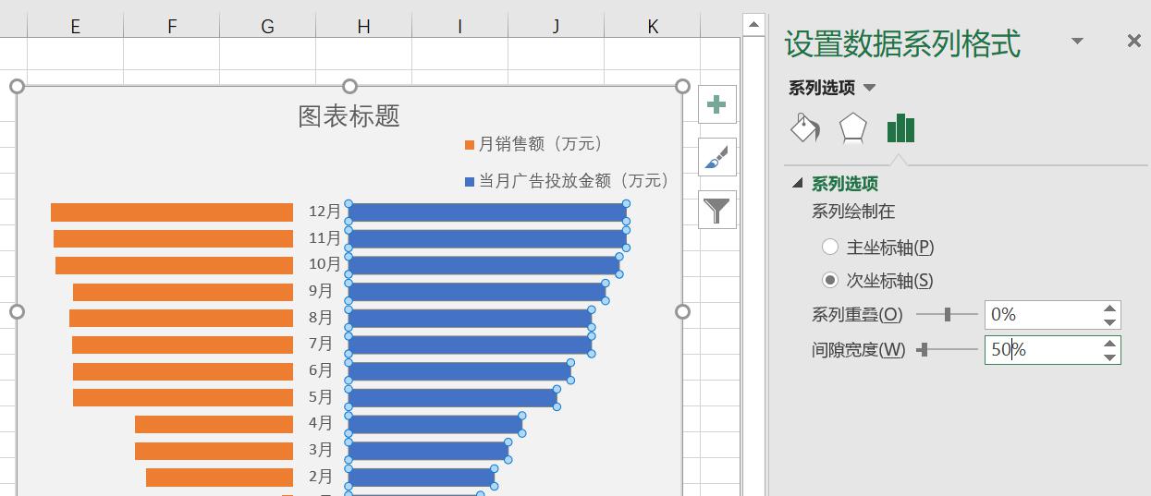
Task: Select column header J
Action: tap(556, 27)
